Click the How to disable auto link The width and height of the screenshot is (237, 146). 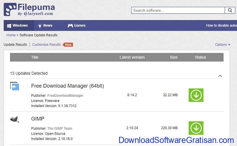(x=222, y=26)
